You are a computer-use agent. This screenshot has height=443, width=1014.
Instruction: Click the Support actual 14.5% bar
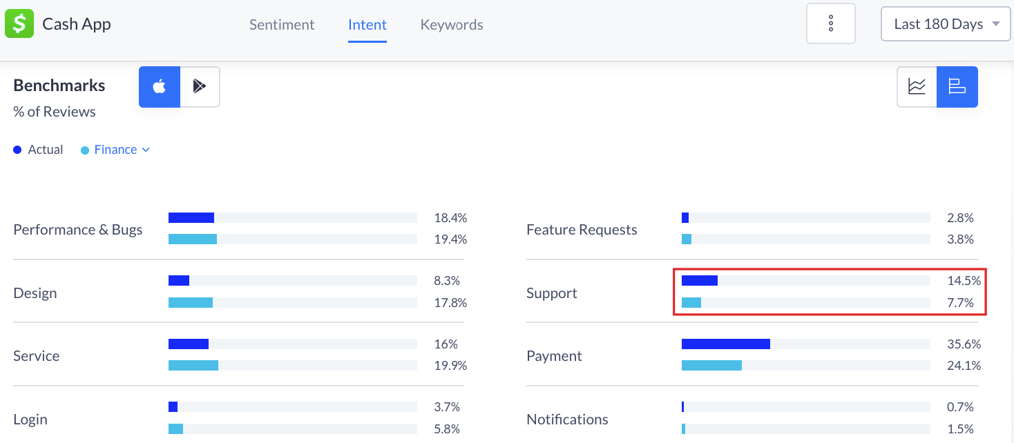700,281
